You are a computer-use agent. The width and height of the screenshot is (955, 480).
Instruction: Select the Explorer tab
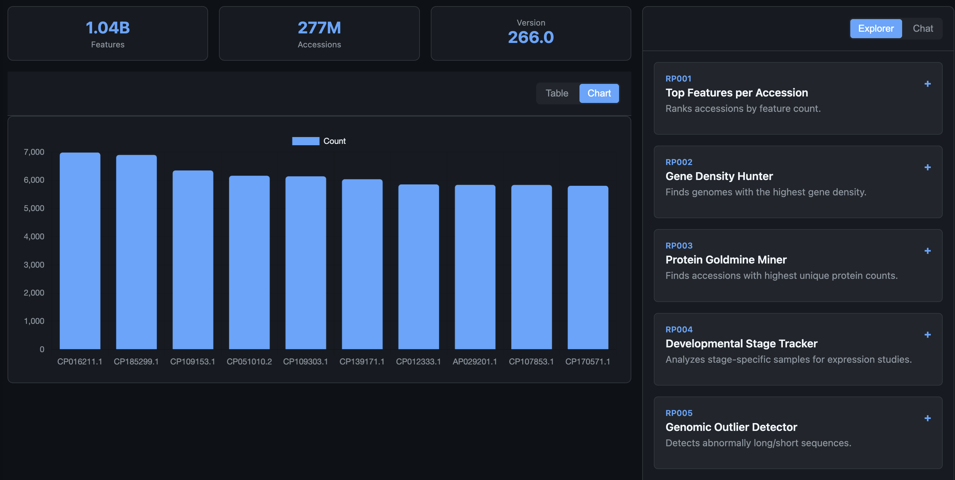pyautogui.click(x=875, y=29)
